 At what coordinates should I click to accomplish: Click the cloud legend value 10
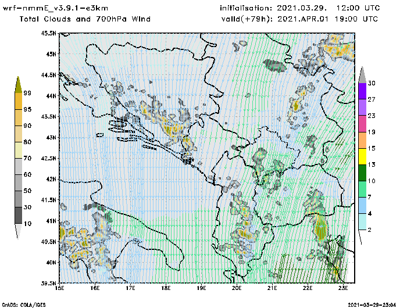tap(27, 223)
